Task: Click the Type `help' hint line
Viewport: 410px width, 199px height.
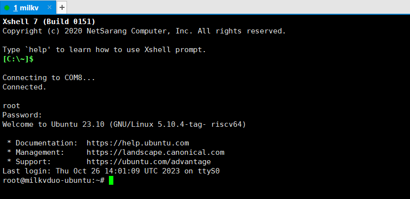Action: click(x=104, y=50)
